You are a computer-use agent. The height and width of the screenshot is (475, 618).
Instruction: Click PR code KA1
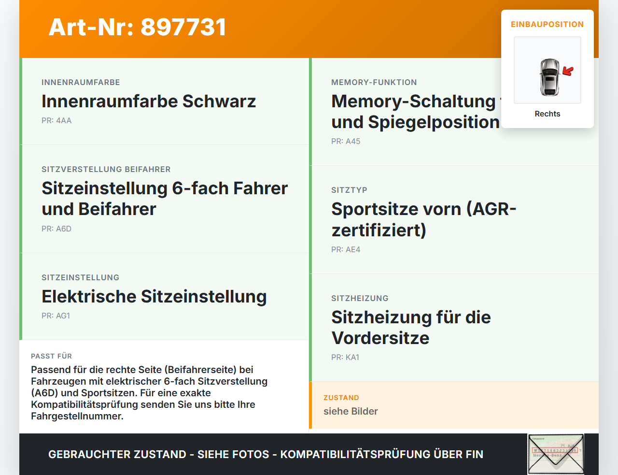(345, 357)
